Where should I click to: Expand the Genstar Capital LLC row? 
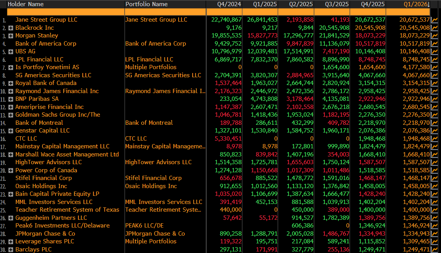(x=11, y=131)
